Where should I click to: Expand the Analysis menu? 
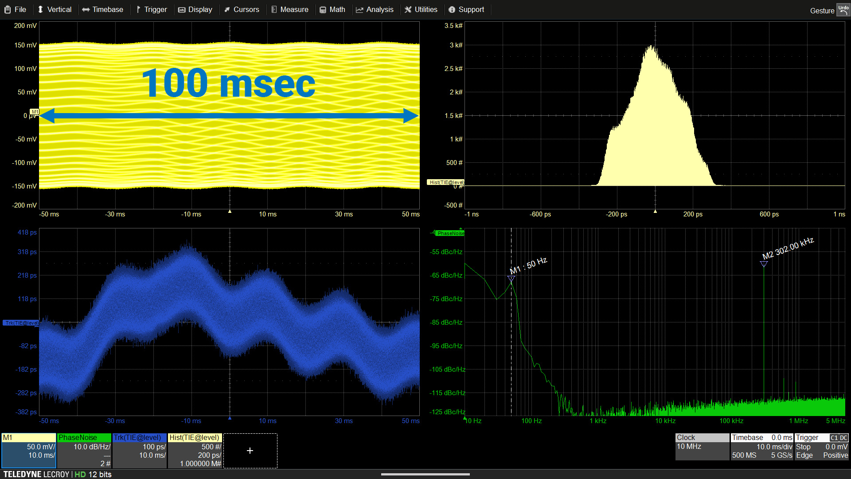tap(375, 9)
